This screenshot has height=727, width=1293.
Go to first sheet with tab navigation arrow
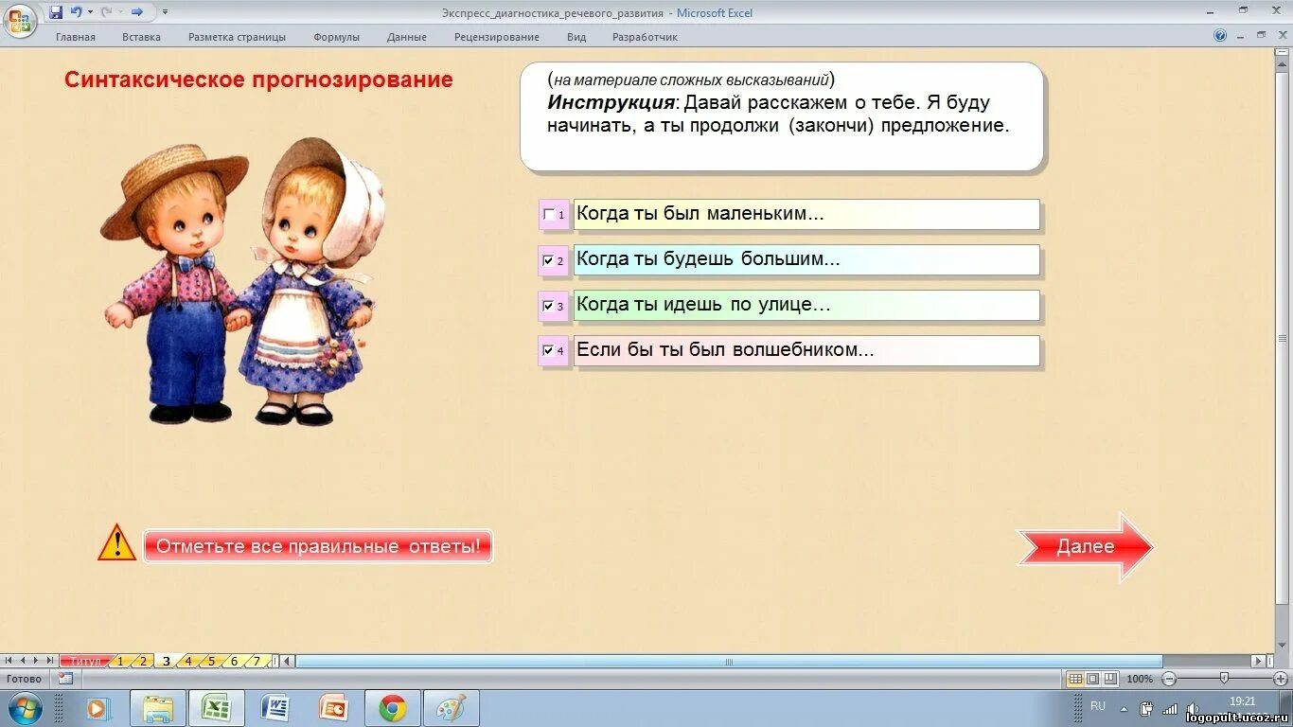point(10,661)
